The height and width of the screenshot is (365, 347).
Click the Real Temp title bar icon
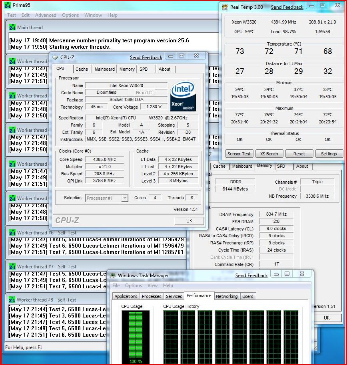click(225, 7)
